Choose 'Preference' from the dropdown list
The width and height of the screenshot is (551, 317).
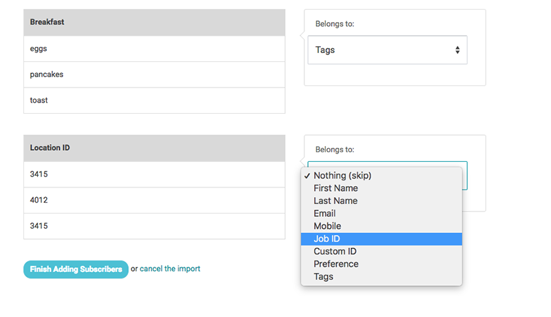coord(382,264)
